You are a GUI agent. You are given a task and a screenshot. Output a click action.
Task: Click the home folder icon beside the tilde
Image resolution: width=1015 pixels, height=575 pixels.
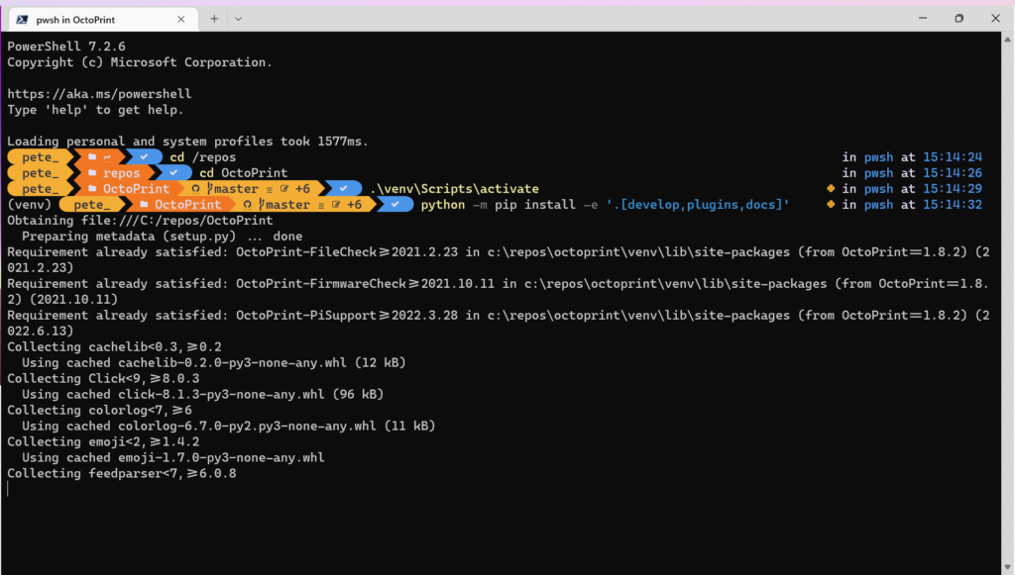point(92,157)
